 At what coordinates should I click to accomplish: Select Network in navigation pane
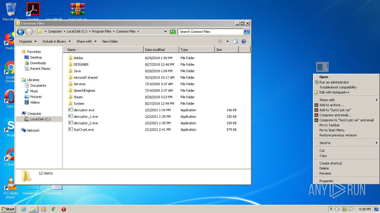coord(33,130)
